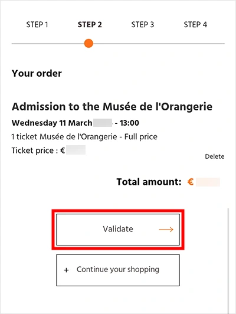
Task: Click the Your order heading
Action: [37, 73]
